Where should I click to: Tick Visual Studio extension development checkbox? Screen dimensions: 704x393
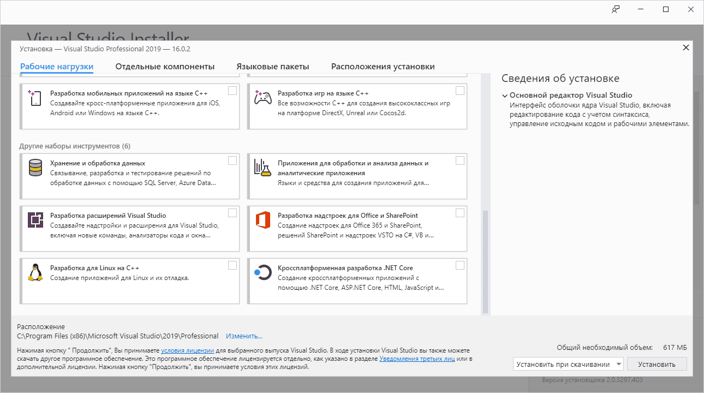click(x=232, y=213)
